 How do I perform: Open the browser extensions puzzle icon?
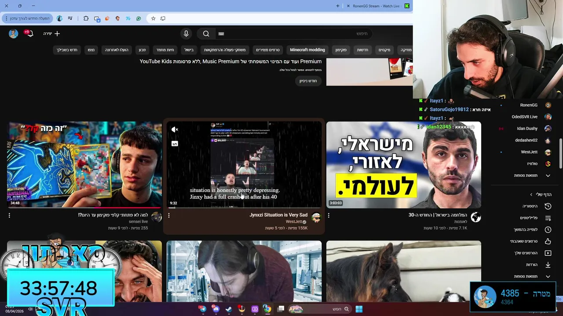click(86, 18)
